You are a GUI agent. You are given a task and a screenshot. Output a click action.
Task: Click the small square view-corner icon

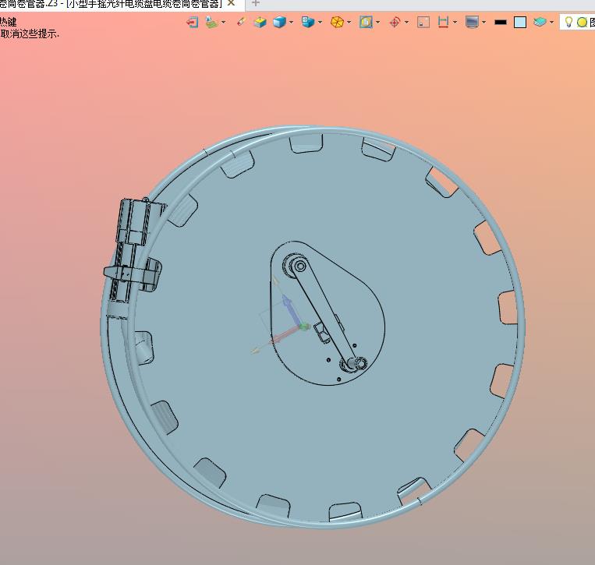423,23
